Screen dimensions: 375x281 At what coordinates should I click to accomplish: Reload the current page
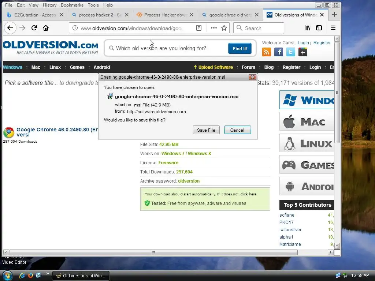[x=34, y=28]
